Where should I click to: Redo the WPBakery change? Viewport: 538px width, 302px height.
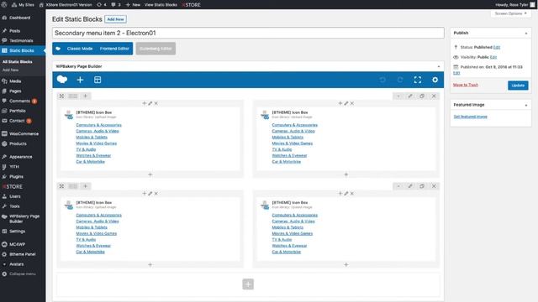(400, 80)
